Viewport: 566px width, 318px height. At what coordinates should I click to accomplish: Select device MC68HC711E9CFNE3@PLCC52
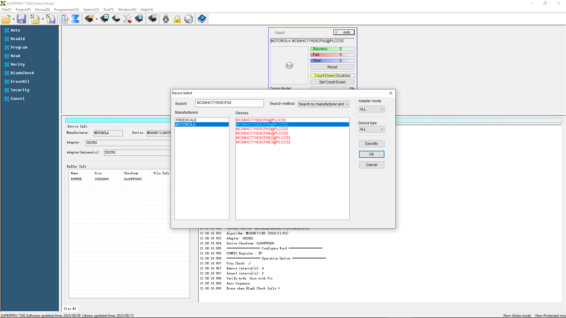(x=292, y=142)
